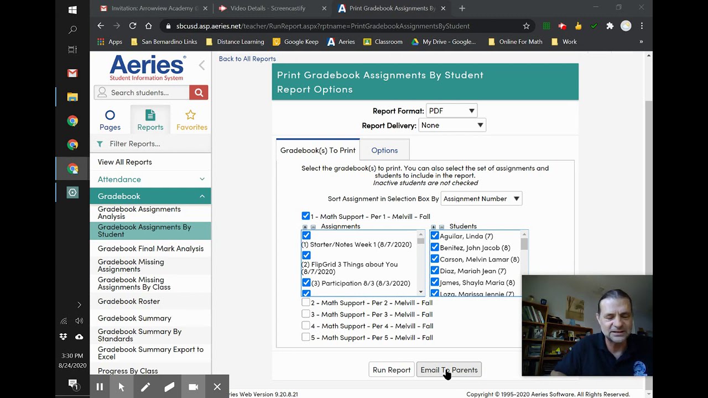Expand the Attendance reports section
This screenshot has width=708, height=398.
150,179
